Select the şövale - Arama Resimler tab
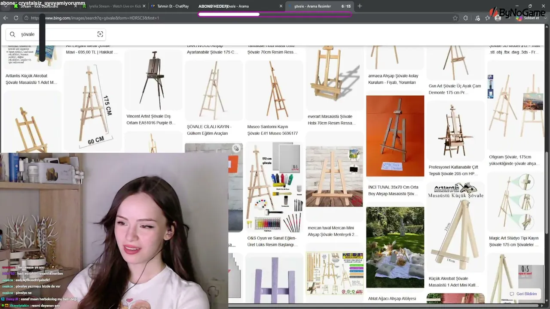This screenshot has width=550, height=309. click(x=320, y=6)
